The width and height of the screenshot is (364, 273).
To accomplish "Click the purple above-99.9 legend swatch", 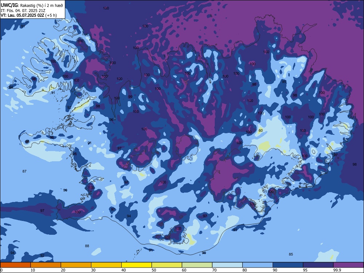I will click(348, 265).
